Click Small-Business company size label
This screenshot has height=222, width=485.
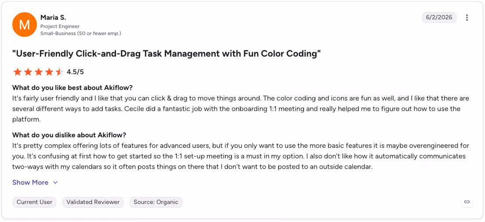tap(81, 33)
